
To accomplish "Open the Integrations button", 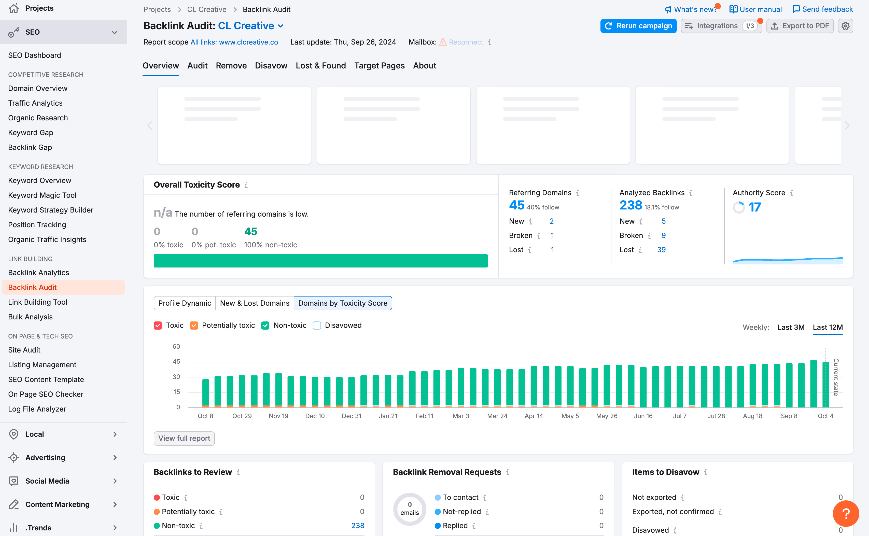I will tap(721, 26).
